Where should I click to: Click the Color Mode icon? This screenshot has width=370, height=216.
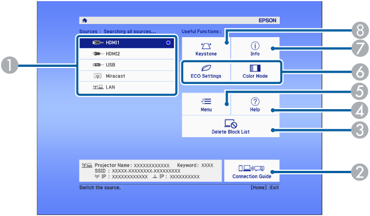[255, 68]
